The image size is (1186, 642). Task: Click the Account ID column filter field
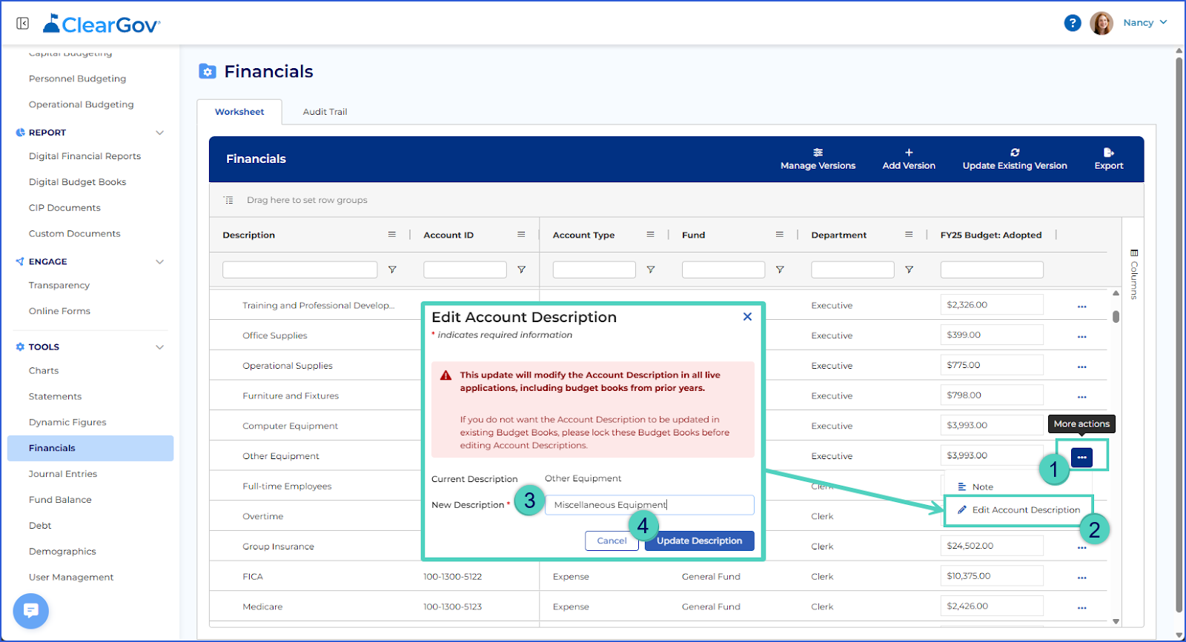coord(465,270)
